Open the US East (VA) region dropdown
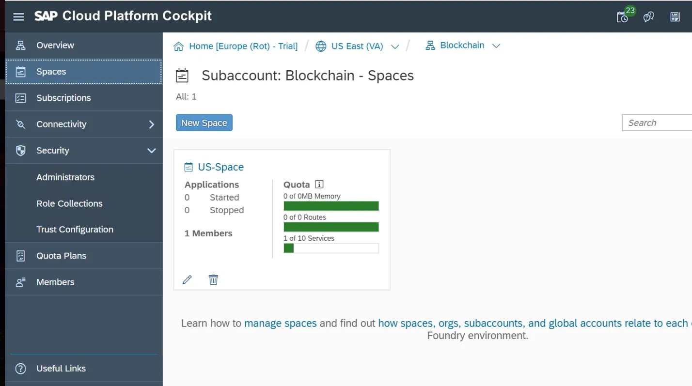 [395, 46]
